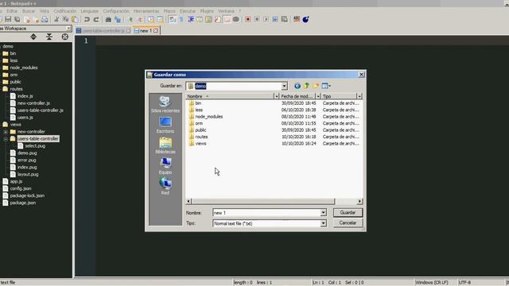Open the Buscar menu
Viewport: 509px width, 286px height.
point(29,11)
